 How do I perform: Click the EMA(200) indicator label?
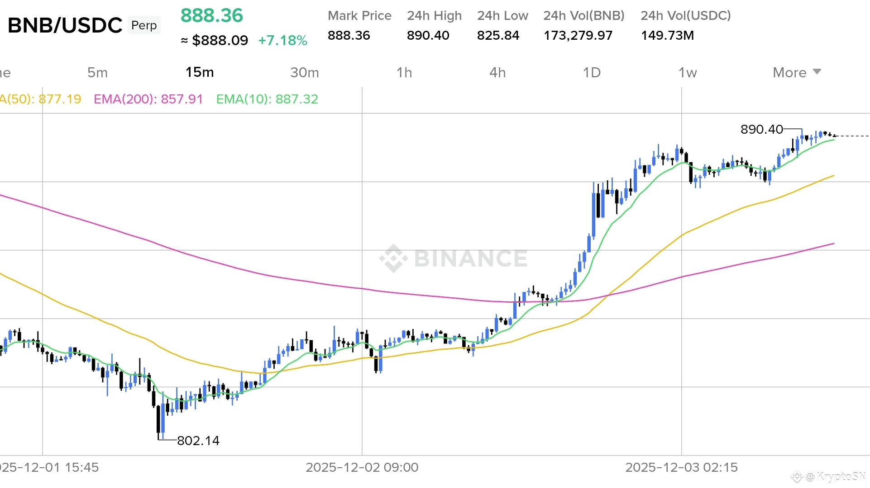tap(148, 99)
